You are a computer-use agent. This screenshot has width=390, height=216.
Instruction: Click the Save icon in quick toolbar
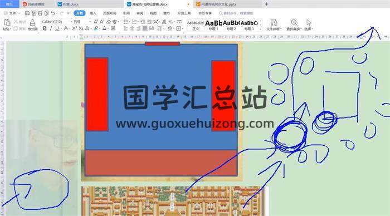tap(27, 13)
